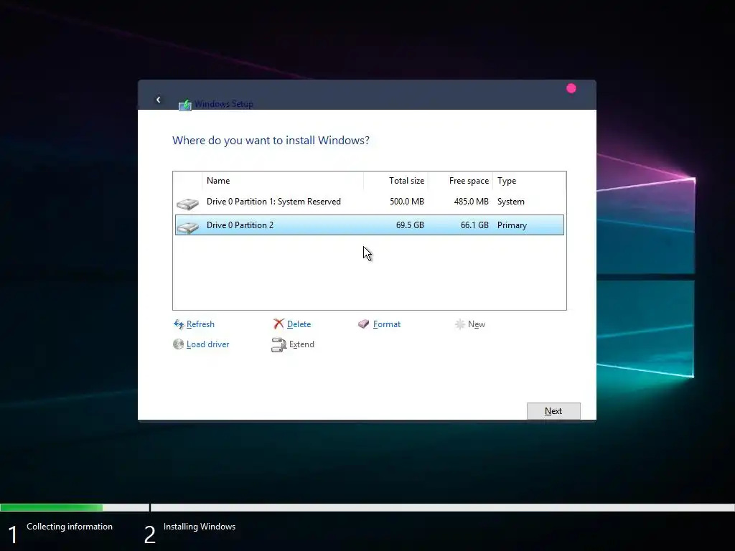735x551 pixels.
Task: Click the 66.1 GB free space cell
Action: (x=474, y=225)
